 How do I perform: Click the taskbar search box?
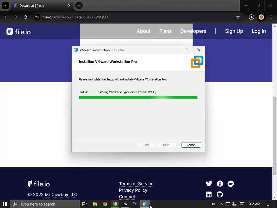[x=45, y=204]
